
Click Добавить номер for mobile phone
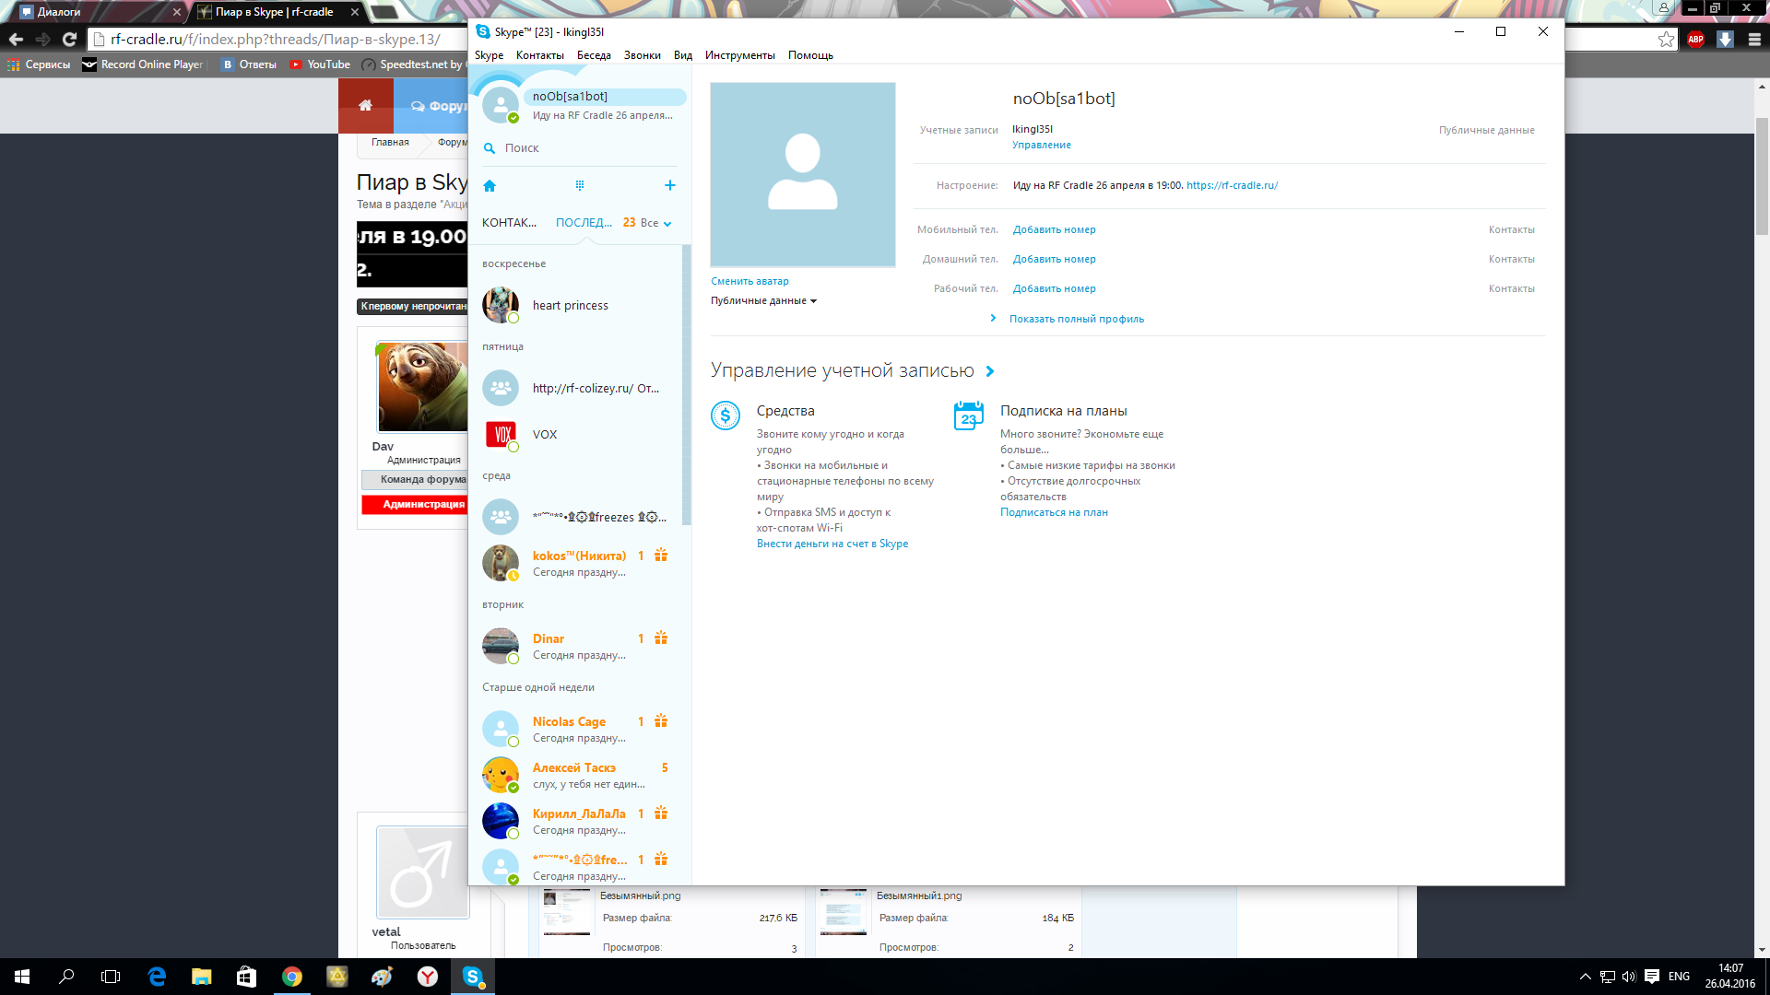point(1054,229)
